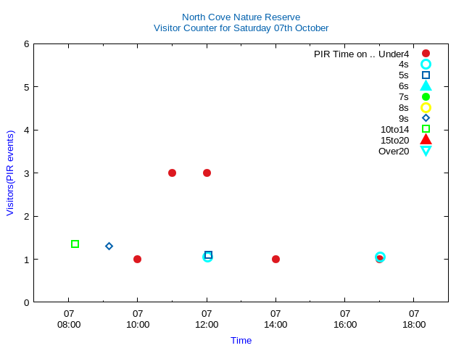Click the red triangle 15to20 legend marker
Screen dimensions: 464x348
pos(426,140)
